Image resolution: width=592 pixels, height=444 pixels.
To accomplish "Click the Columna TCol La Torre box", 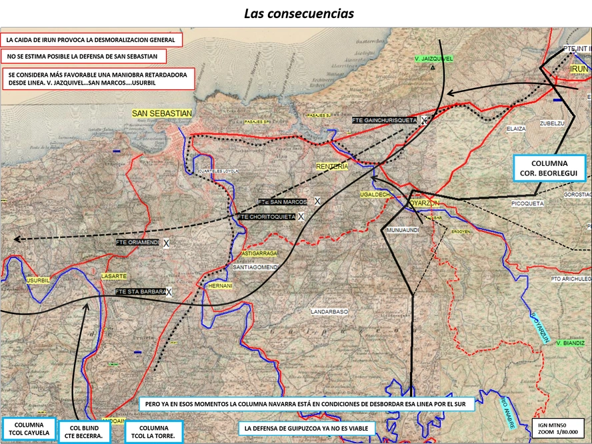I will (x=153, y=431).
